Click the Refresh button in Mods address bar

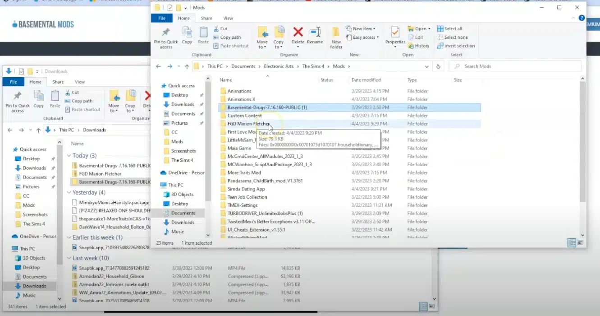coord(438,66)
